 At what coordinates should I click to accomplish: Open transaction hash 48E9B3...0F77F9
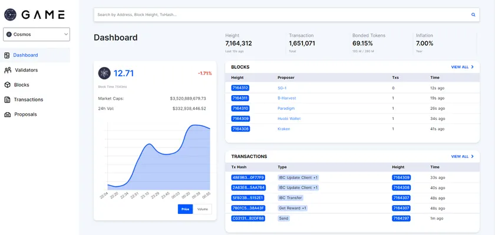point(248,177)
